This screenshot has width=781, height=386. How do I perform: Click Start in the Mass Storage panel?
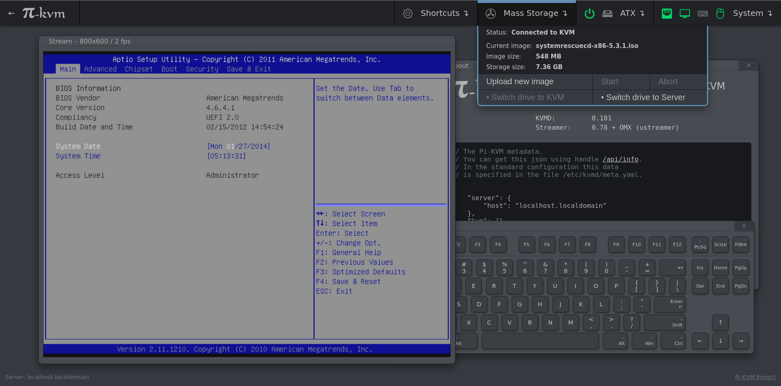point(610,81)
